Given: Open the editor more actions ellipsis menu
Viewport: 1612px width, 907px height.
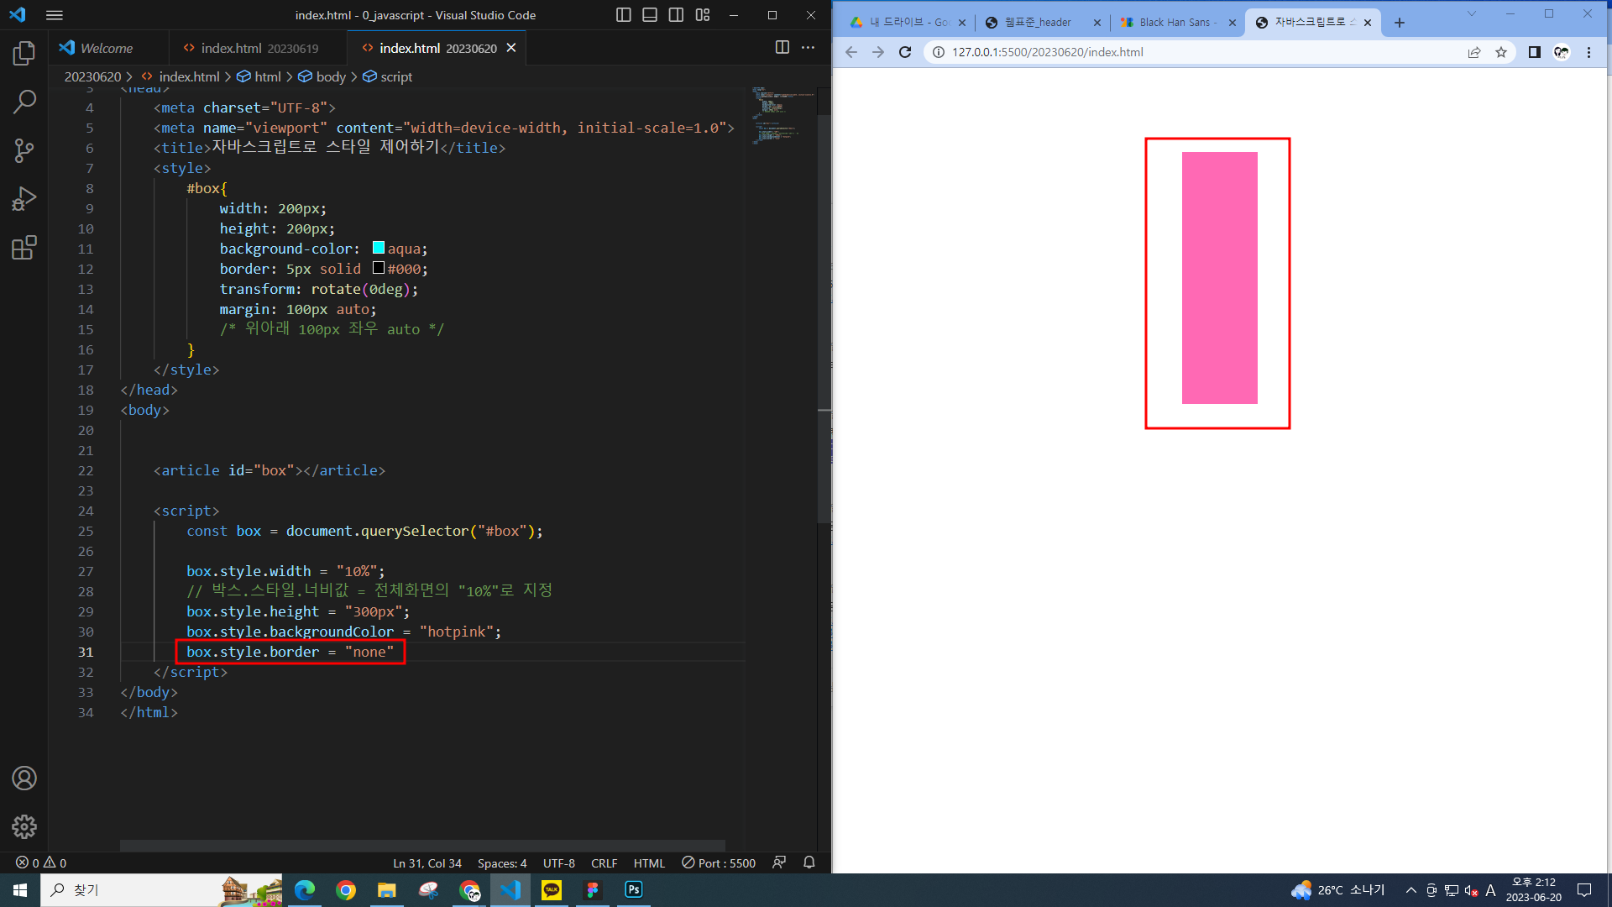Looking at the screenshot, I should pyautogui.click(x=808, y=48).
